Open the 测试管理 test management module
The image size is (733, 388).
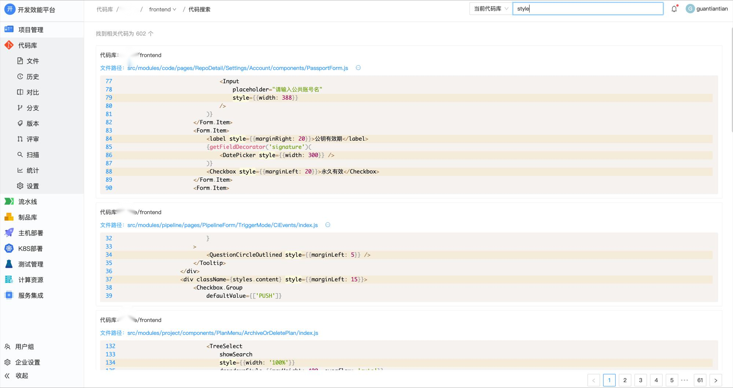pyautogui.click(x=30, y=264)
